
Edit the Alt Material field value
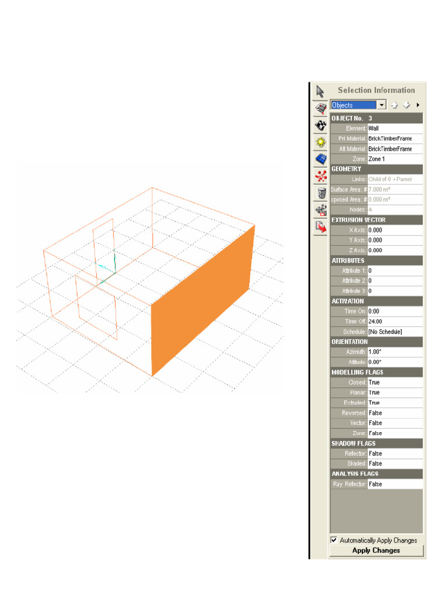pos(395,149)
